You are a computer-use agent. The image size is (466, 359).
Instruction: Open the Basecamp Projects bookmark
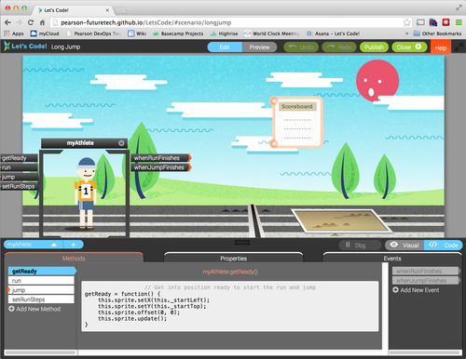178,33
